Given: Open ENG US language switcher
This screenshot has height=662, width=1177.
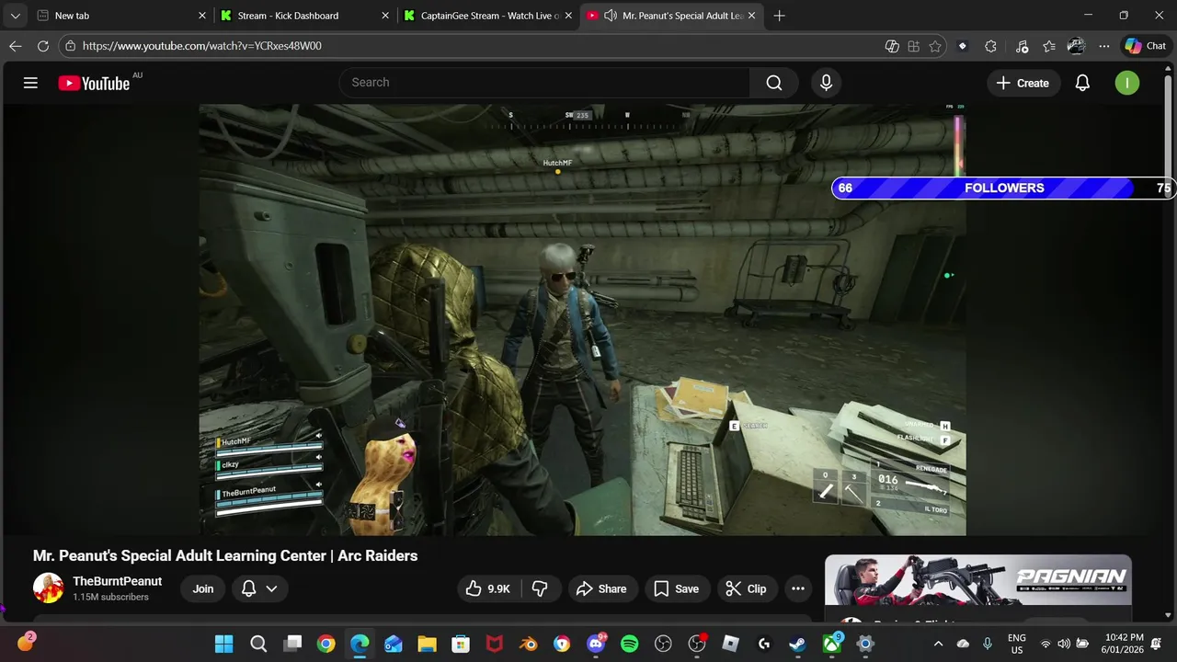Looking at the screenshot, I should pos(1017,644).
